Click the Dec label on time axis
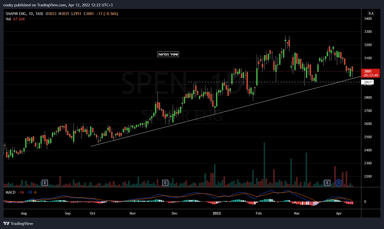Screen dimensions: 384x229 pos(175,213)
